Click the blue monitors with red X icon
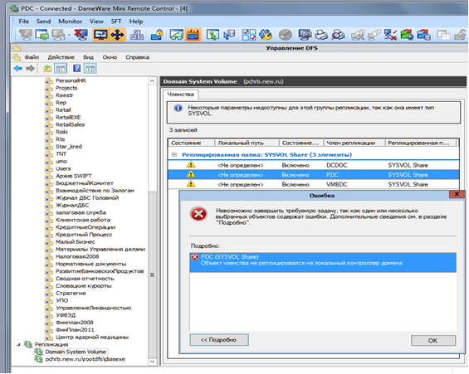The image size is (469, 374). [x=390, y=35]
